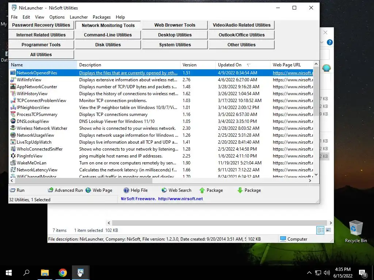Switch to System Utilities
This screenshot has height=280, width=374.
click(175, 44)
